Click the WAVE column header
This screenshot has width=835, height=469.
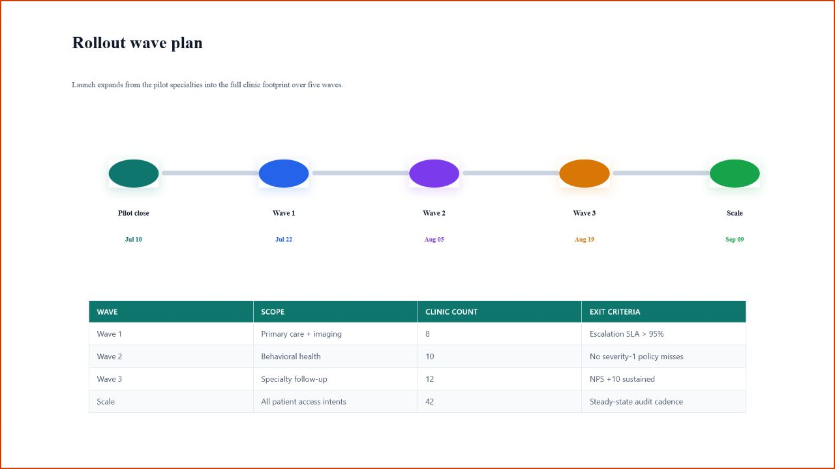pyautogui.click(x=171, y=311)
